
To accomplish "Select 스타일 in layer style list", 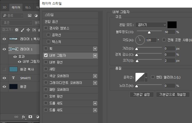I will coord(70,15).
